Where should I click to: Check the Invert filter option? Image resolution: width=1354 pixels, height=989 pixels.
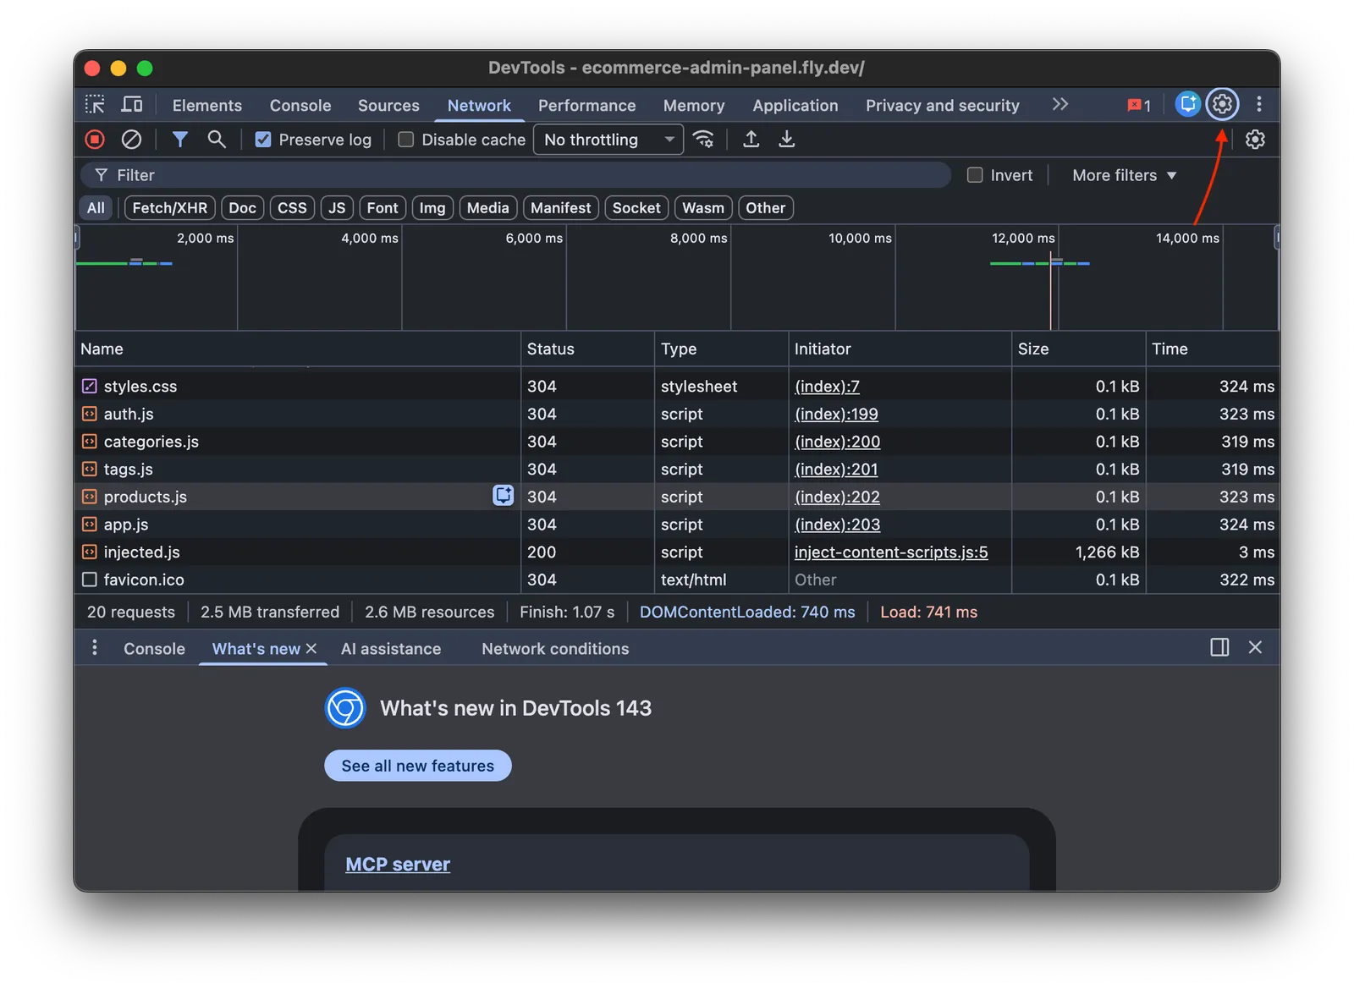974,175
